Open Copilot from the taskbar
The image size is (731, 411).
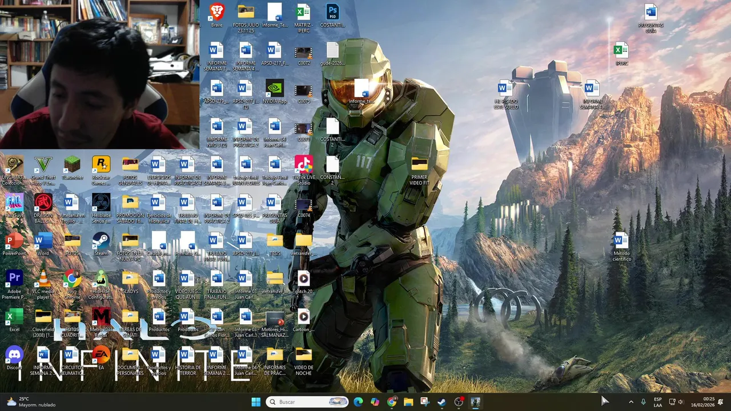coord(375,402)
